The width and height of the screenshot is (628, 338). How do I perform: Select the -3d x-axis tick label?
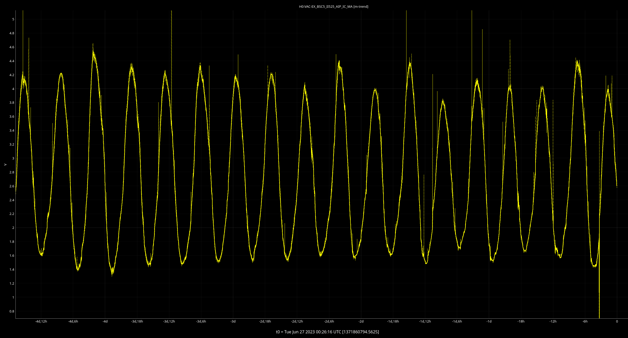click(233, 321)
